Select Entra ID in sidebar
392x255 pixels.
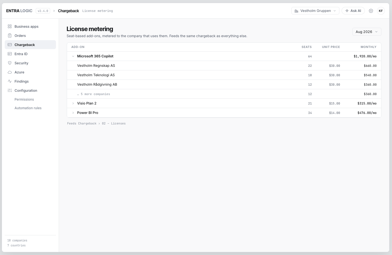[x=30, y=54]
